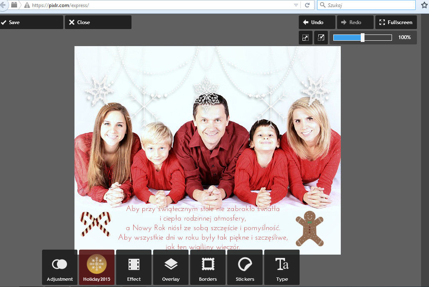429x287 pixels.
Task: Undo the last edit
Action: (317, 22)
